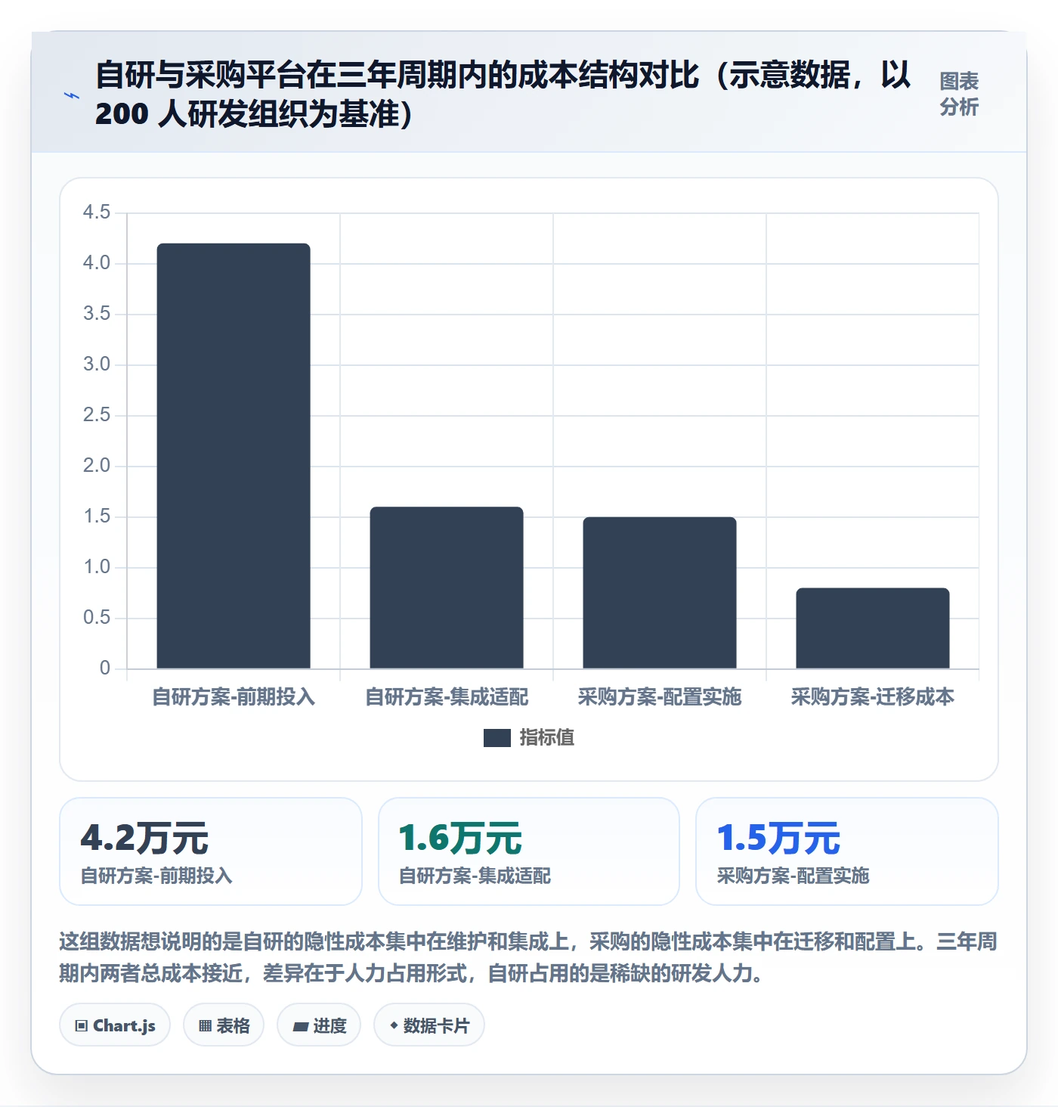Click the 自研方案-前期投入 bar in chart
This screenshot has height=1107, width=1058.
[234, 456]
